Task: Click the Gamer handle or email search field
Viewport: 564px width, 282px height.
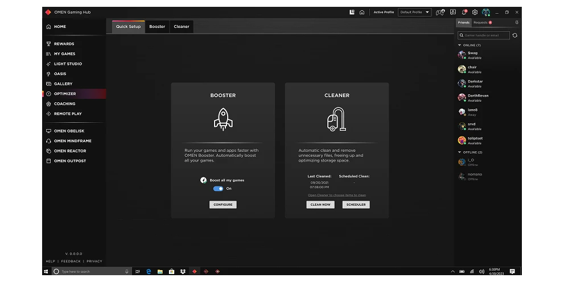Action: [483, 35]
